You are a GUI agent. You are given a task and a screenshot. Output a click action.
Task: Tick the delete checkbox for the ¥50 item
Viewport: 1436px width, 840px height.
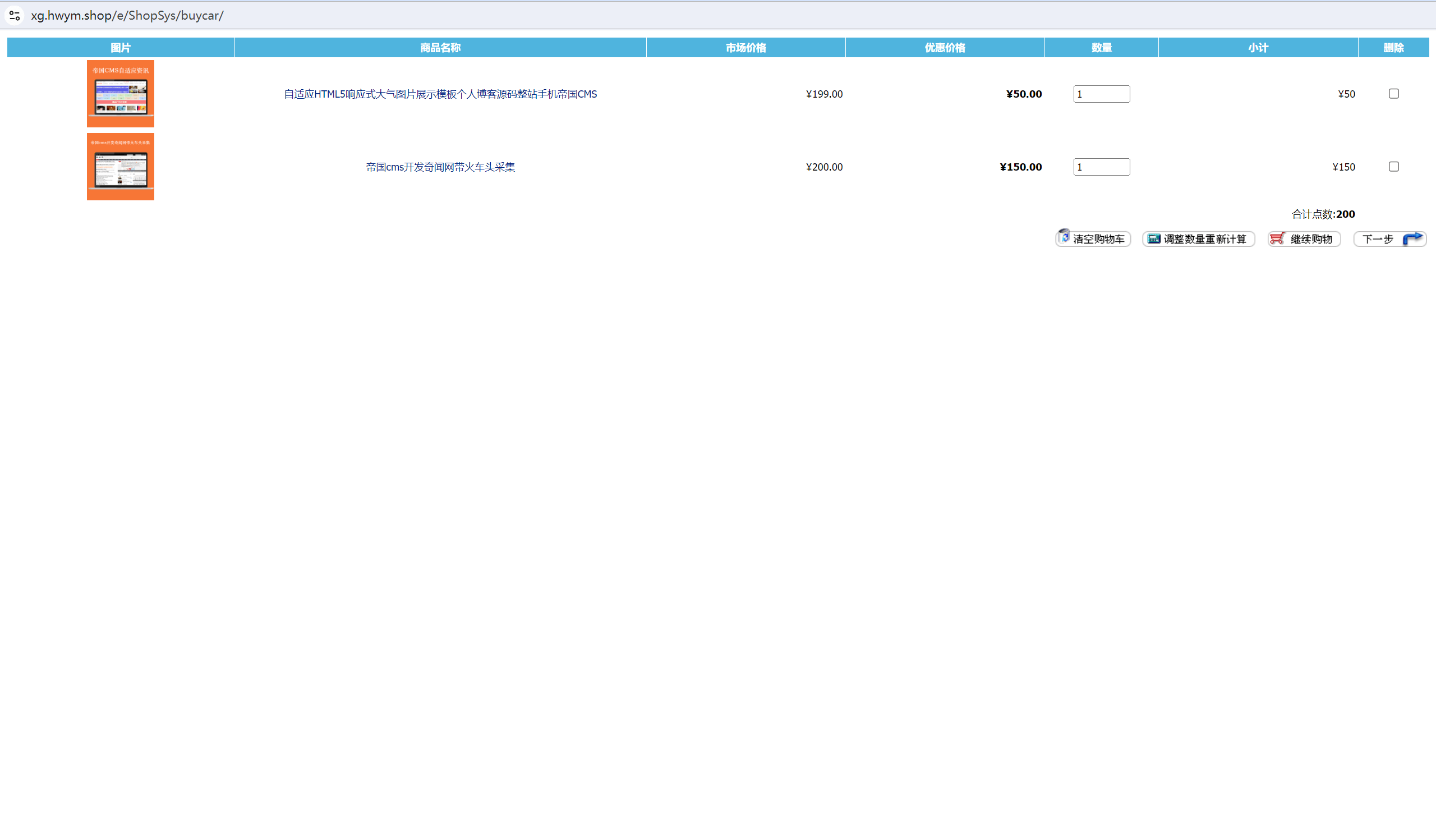1394,94
